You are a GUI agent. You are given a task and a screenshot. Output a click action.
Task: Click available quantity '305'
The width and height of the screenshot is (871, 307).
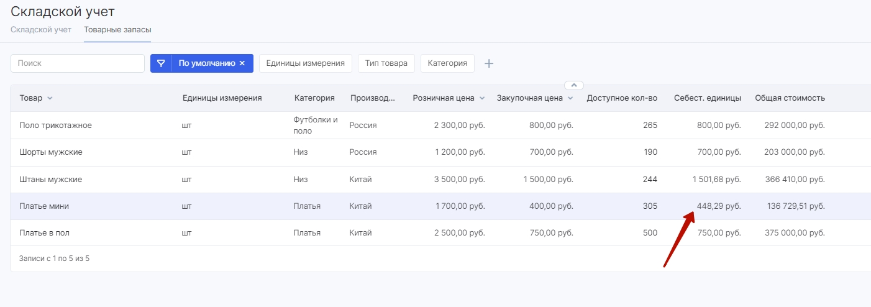coord(650,206)
